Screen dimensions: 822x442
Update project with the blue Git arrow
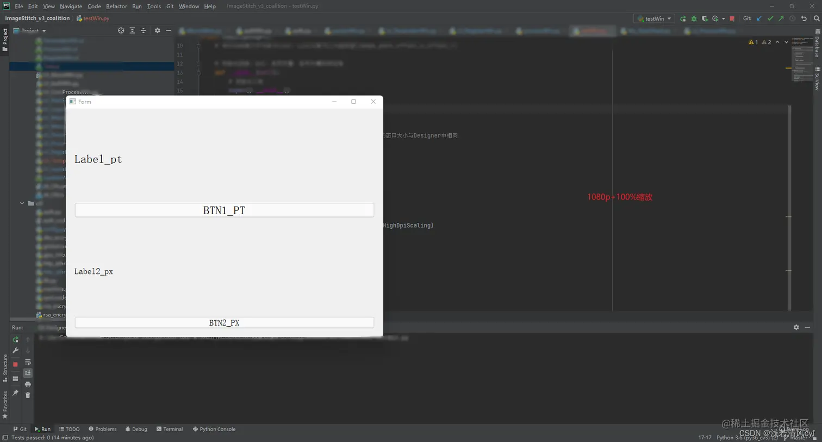click(x=759, y=18)
